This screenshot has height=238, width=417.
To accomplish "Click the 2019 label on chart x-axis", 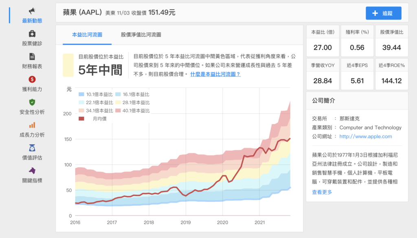I will click(x=186, y=223).
